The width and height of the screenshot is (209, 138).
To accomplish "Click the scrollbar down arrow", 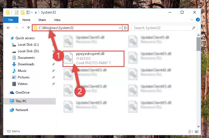I will [x=198, y=126].
